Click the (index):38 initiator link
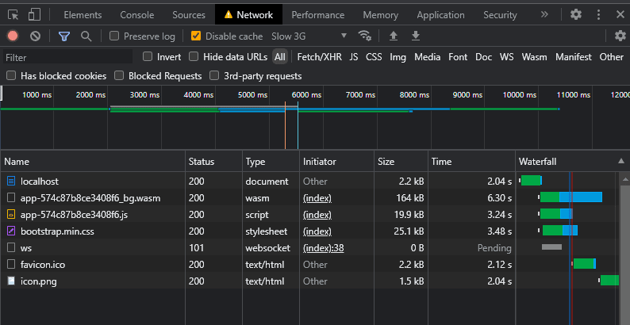Screen dimensions: 630x325 pyautogui.click(x=323, y=247)
